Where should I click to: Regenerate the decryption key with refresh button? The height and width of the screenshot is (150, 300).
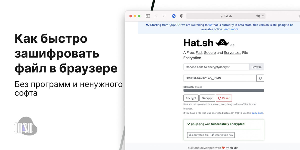point(260,78)
